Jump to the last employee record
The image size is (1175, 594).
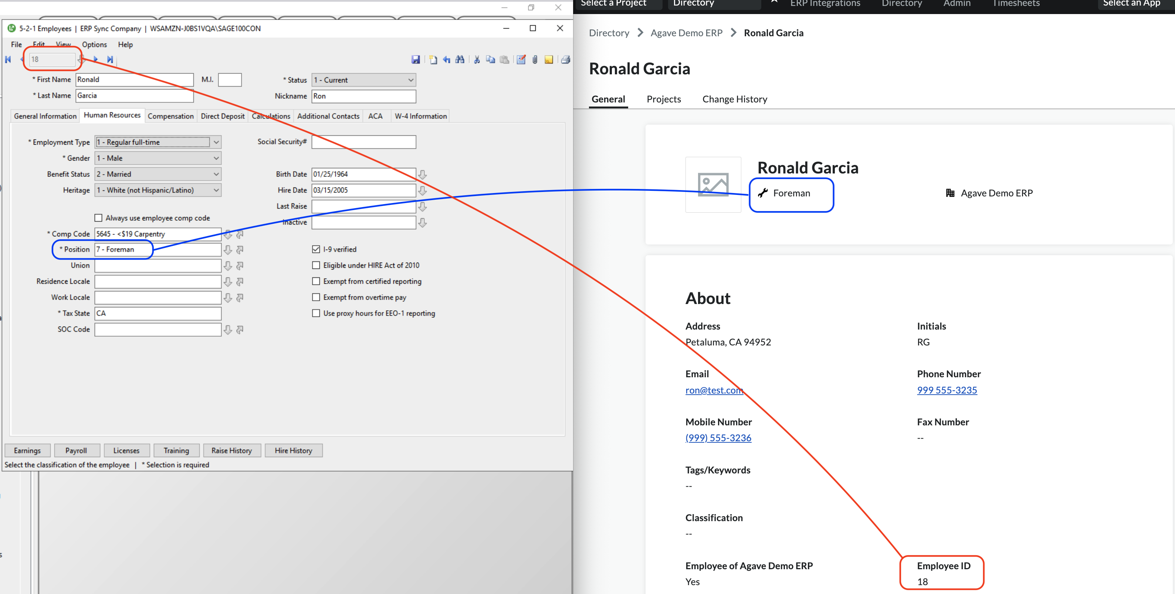(110, 59)
